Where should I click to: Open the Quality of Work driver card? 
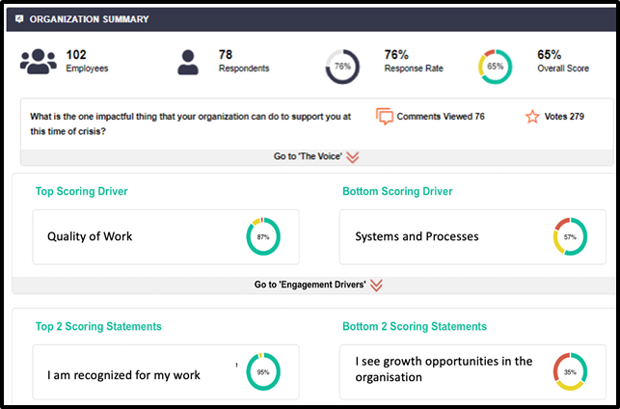166,236
